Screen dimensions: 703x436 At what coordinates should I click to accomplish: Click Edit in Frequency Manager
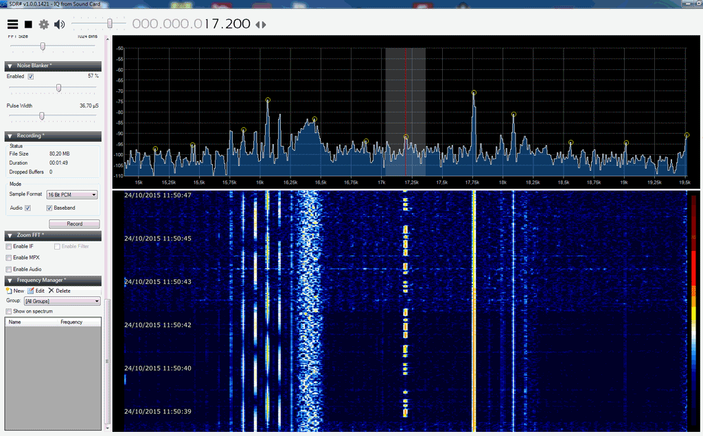[x=36, y=291]
